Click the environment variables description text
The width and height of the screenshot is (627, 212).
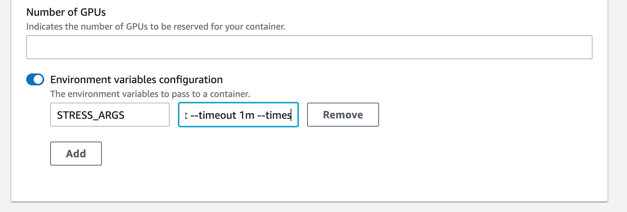150,94
